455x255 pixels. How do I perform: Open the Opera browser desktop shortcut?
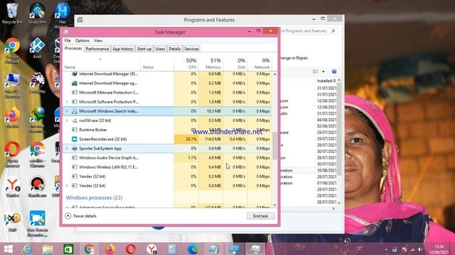[x=12, y=154]
